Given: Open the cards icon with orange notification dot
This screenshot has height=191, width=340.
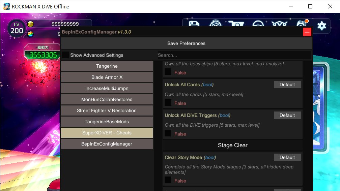Looking at the screenshot, I should (302, 23).
